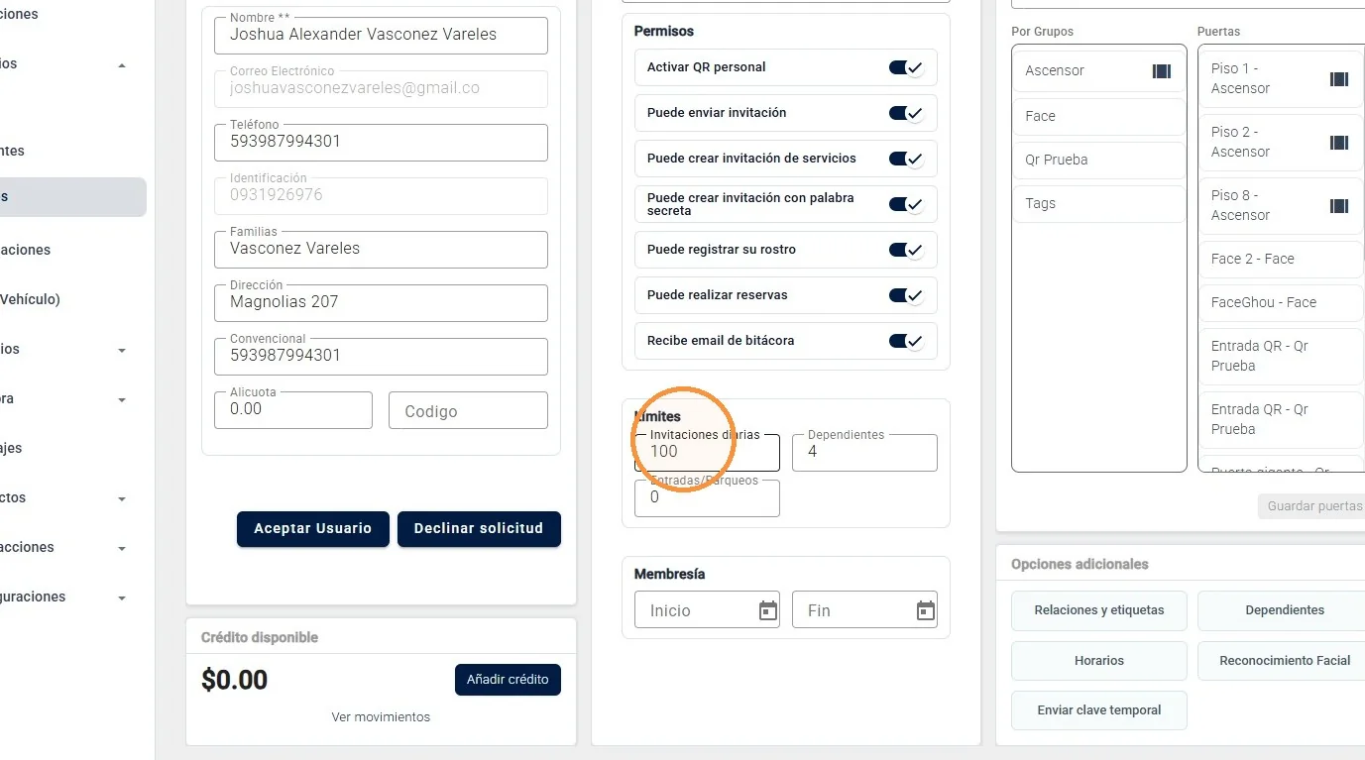Click the Dependientes limit field

(864, 453)
